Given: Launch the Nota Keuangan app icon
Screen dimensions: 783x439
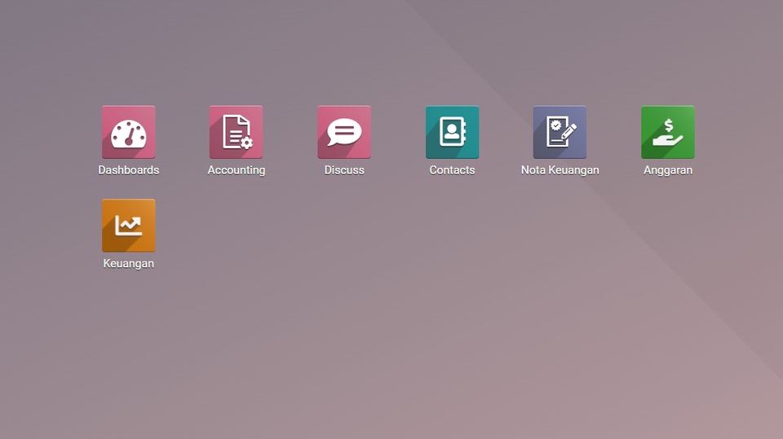Looking at the screenshot, I should click(x=560, y=132).
